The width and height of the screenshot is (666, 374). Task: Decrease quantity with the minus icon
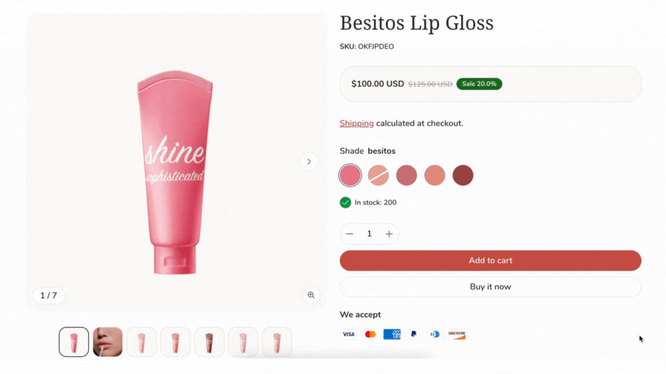click(x=349, y=234)
